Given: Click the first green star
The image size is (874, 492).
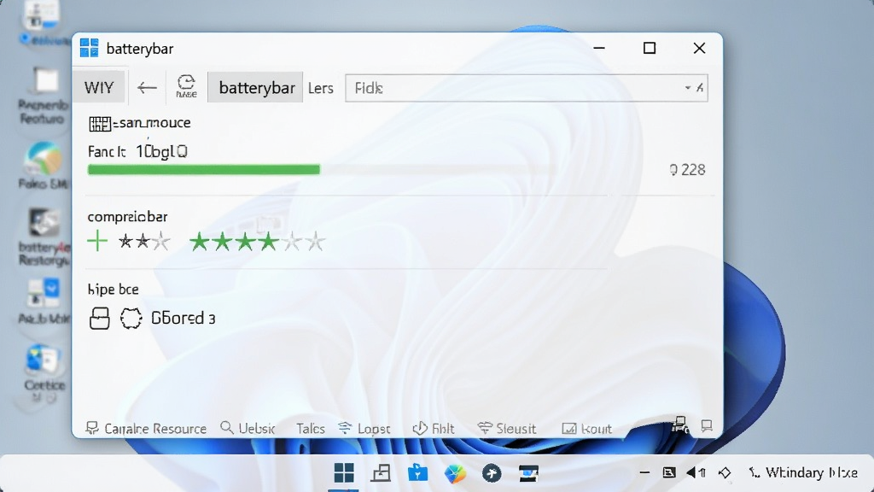Looking at the screenshot, I should (x=199, y=242).
